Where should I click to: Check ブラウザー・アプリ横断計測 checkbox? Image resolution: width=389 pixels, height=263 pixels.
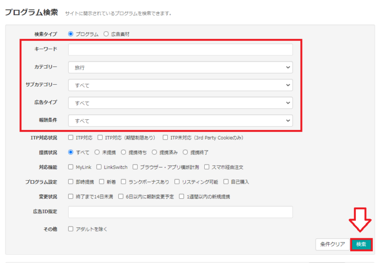click(135, 167)
